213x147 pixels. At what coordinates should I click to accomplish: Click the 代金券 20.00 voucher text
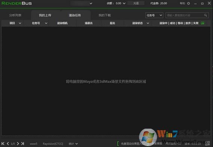click(x=159, y=3)
